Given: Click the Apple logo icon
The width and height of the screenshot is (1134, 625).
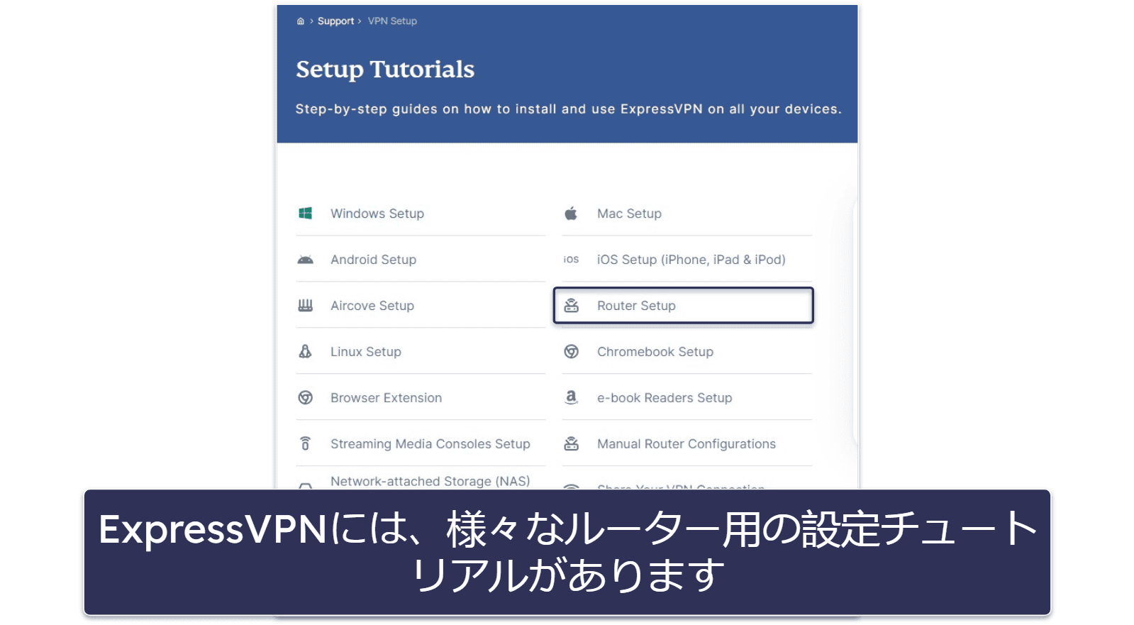Looking at the screenshot, I should (571, 214).
